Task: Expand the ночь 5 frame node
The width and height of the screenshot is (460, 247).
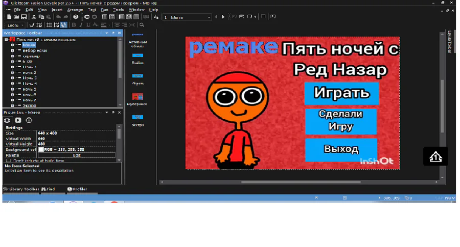Action: 12,89
